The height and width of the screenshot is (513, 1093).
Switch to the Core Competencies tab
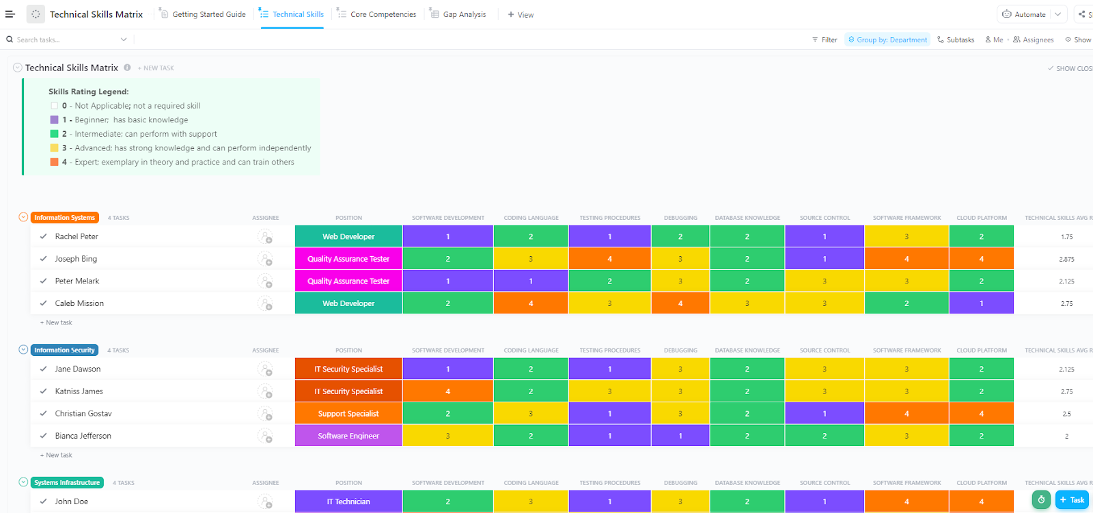[x=377, y=14]
